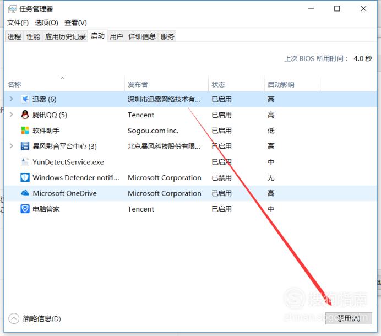Click publisher 深圳市迅雷网络技术有...
Image resolution: width=381 pixels, height=336 pixels.
[x=164, y=99]
